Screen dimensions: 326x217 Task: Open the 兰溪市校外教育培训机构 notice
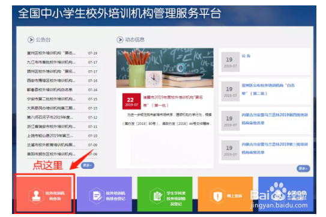(x=62, y=145)
